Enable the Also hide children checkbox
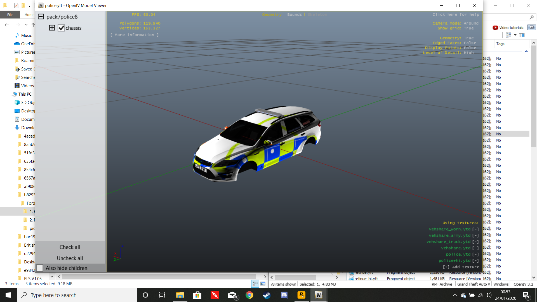This screenshot has width=537, height=302. 40,268
